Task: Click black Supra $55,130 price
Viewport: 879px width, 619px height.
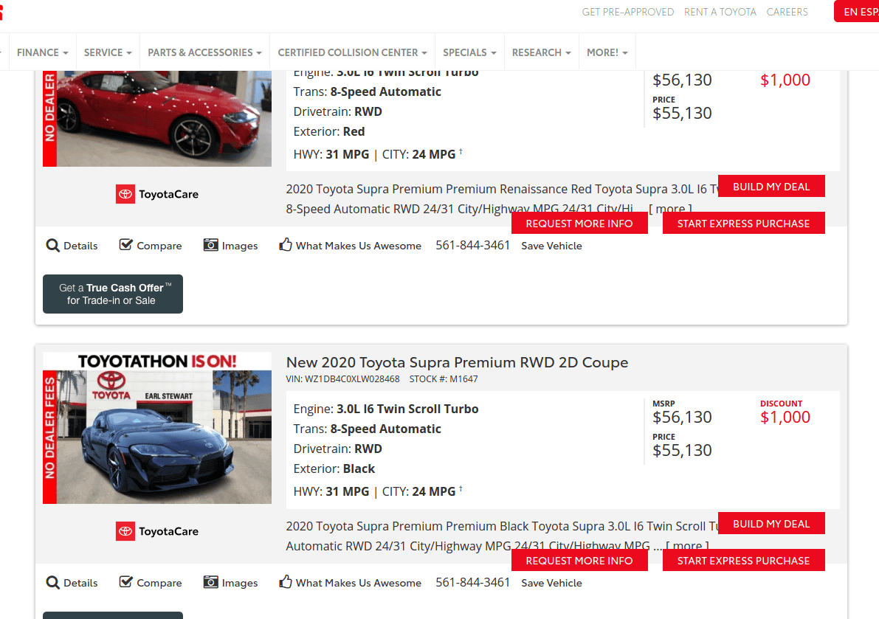Action: point(682,450)
